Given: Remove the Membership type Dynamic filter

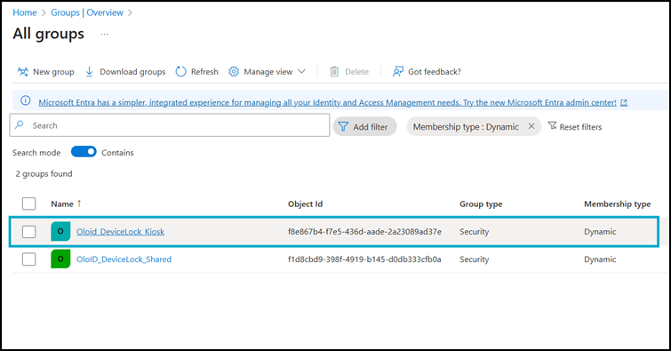Looking at the screenshot, I should point(531,126).
